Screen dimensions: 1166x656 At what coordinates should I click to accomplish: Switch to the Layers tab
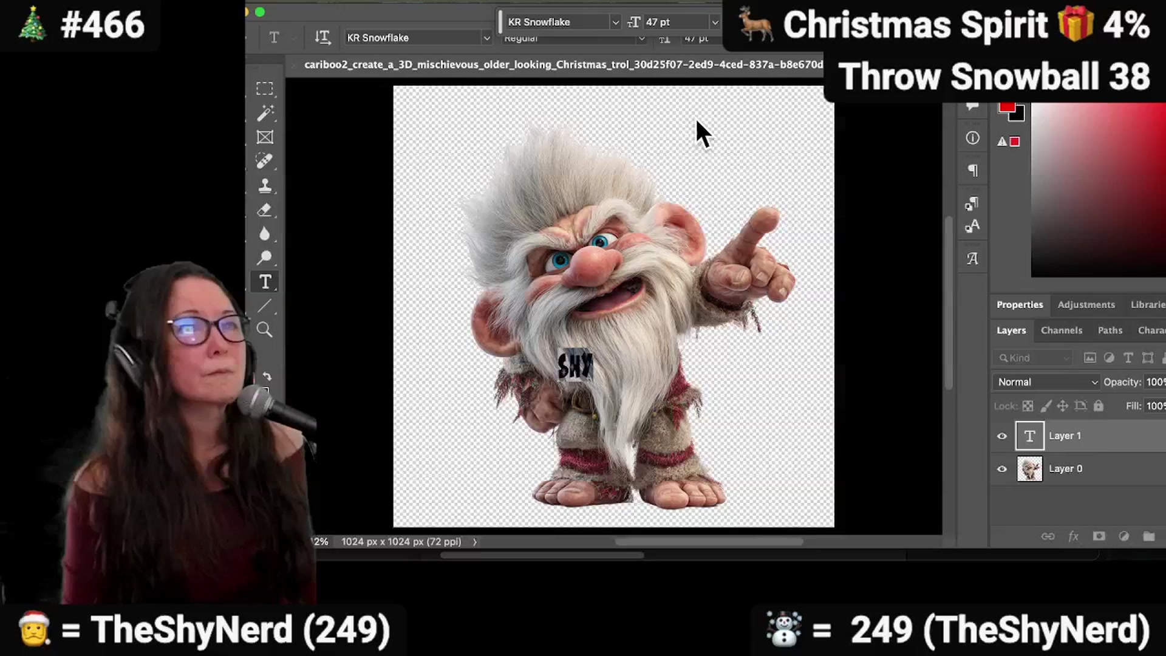(1011, 330)
